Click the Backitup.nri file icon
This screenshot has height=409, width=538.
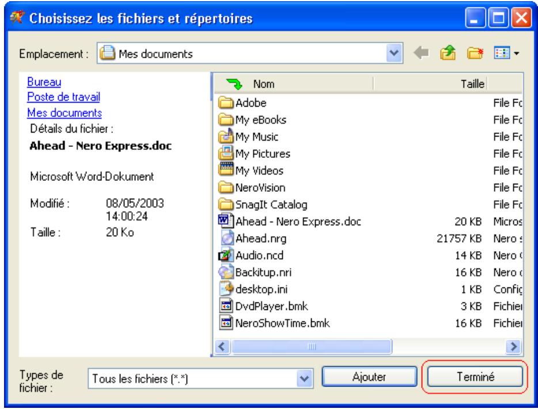tap(226, 272)
